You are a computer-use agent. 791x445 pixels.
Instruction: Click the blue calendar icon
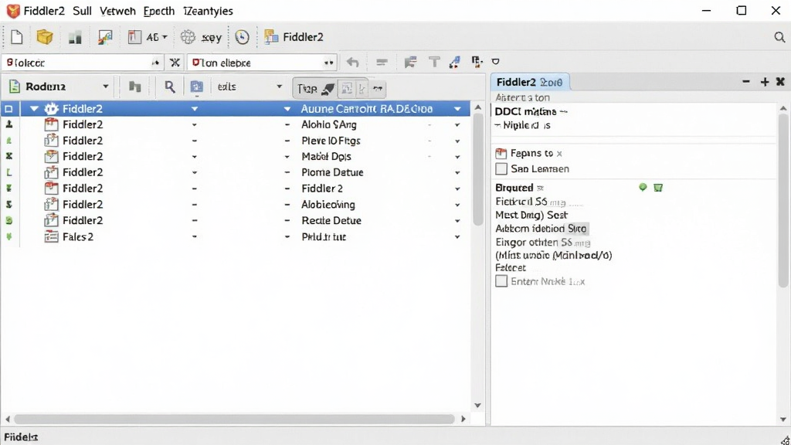click(197, 87)
